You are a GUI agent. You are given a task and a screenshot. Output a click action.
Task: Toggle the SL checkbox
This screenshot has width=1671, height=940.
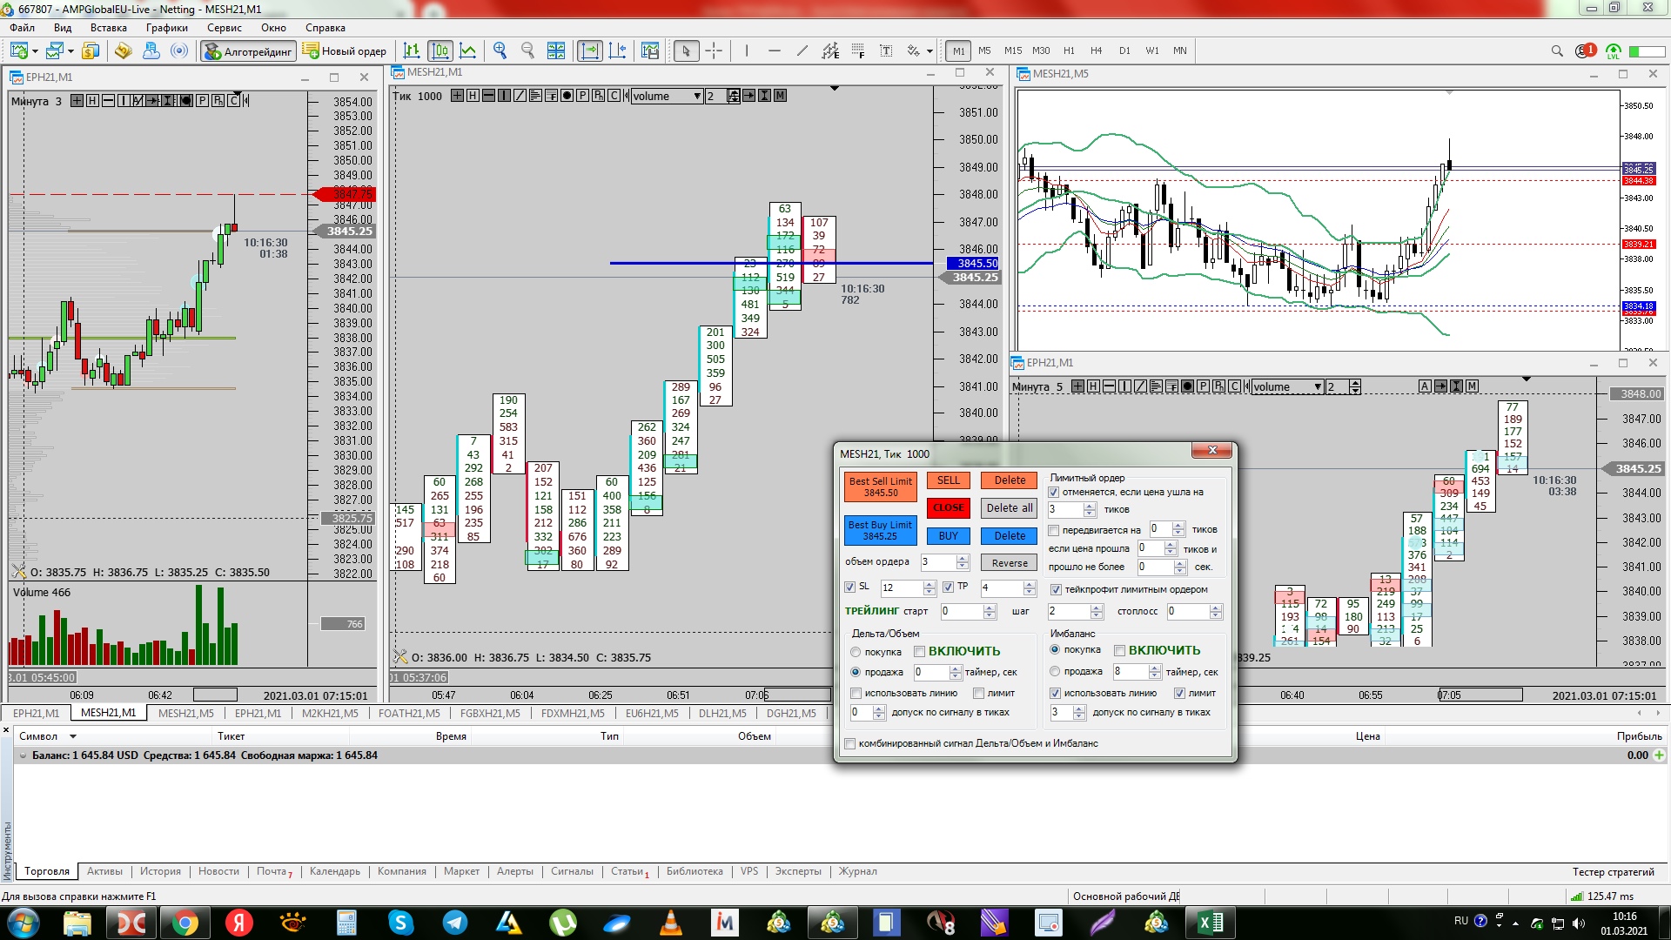(850, 587)
